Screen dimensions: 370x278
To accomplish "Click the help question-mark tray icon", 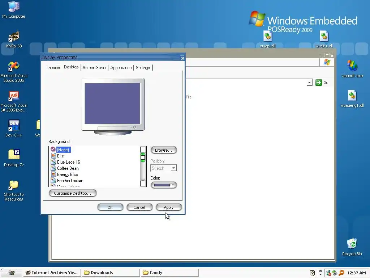I will click(x=312, y=273).
